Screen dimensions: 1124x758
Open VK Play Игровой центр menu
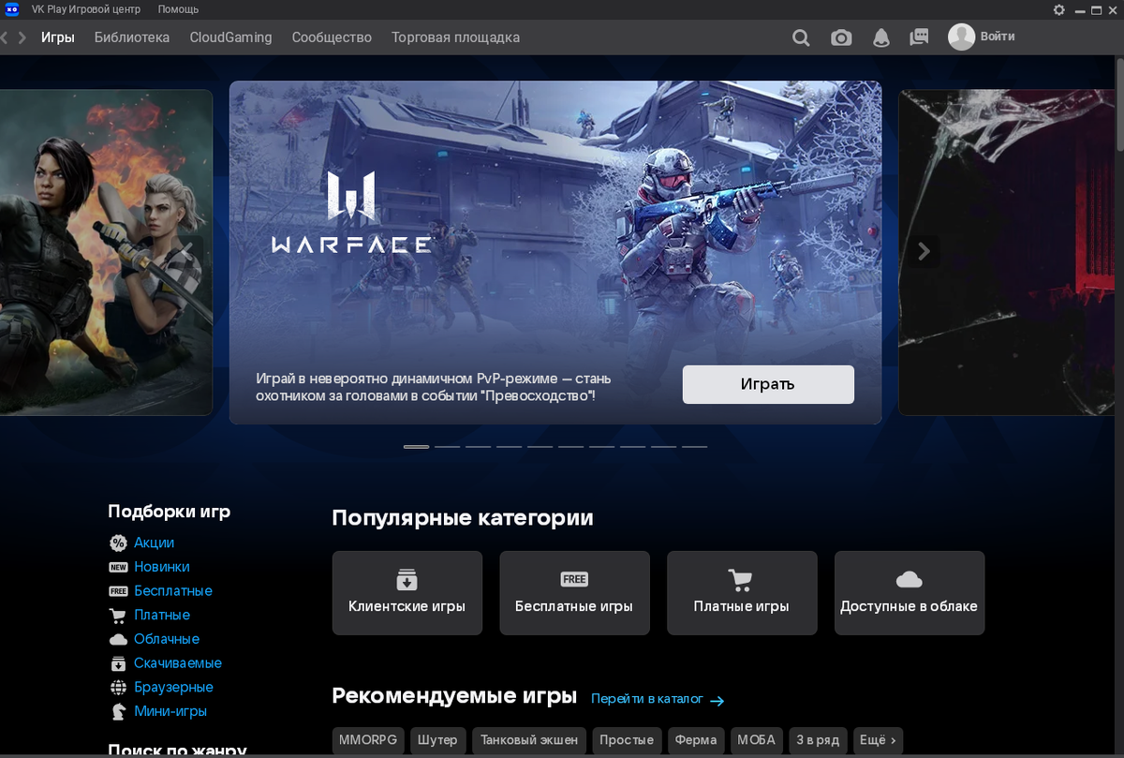[x=85, y=9]
